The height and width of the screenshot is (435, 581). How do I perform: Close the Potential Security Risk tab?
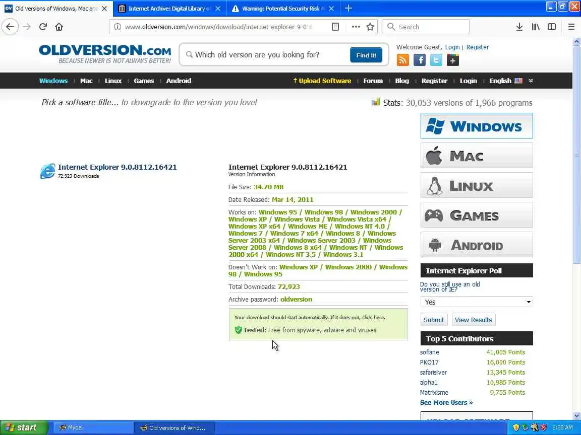(x=331, y=8)
